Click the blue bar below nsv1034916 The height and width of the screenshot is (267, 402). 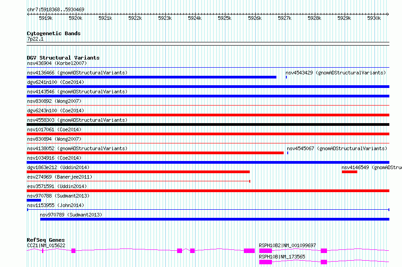(x=208, y=162)
